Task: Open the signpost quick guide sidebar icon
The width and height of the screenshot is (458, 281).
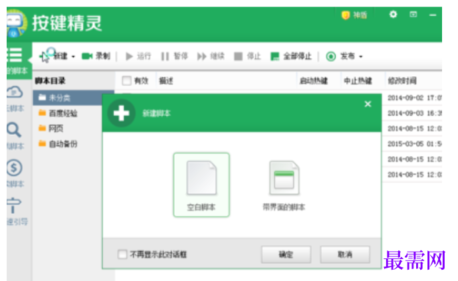Action: [x=14, y=205]
